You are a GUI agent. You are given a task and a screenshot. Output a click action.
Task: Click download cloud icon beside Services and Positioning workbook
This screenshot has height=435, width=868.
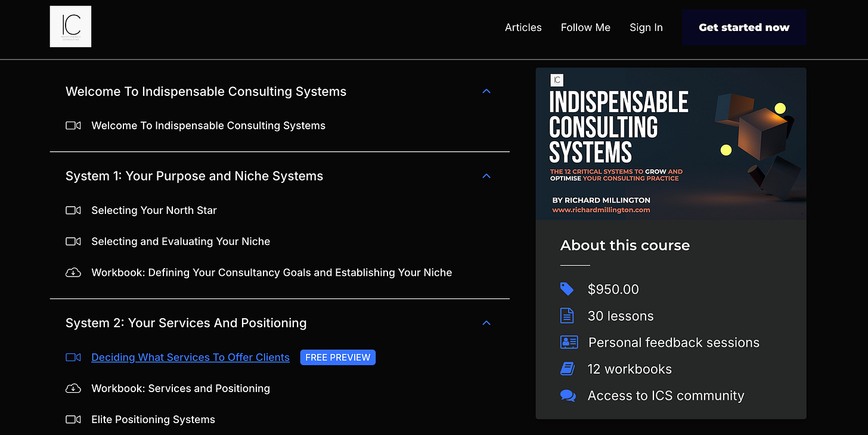pyautogui.click(x=73, y=389)
